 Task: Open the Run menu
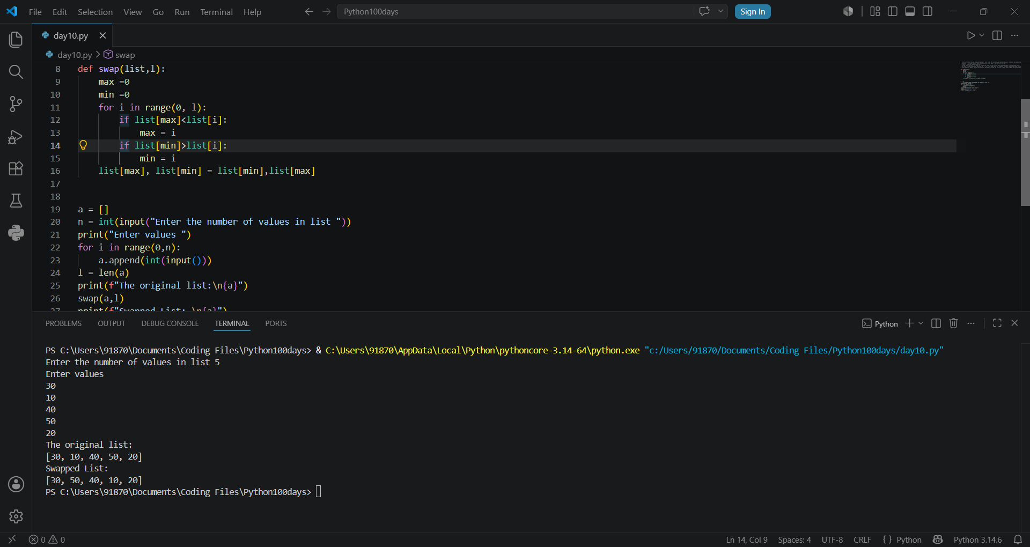tap(182, 12)
